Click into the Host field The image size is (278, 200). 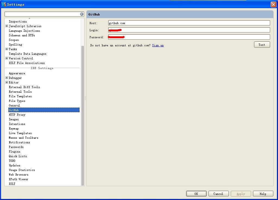(x=189, y=23)
